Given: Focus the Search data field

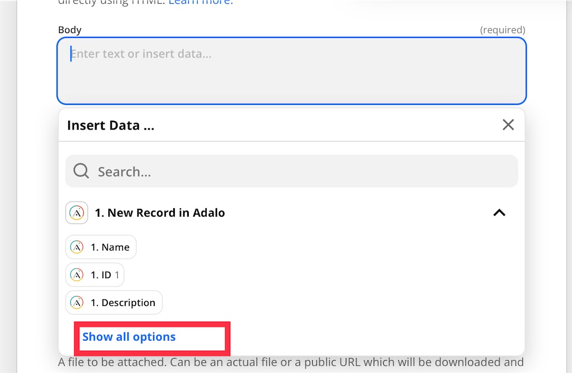Looking at the screenshot, I should point(302,171).
